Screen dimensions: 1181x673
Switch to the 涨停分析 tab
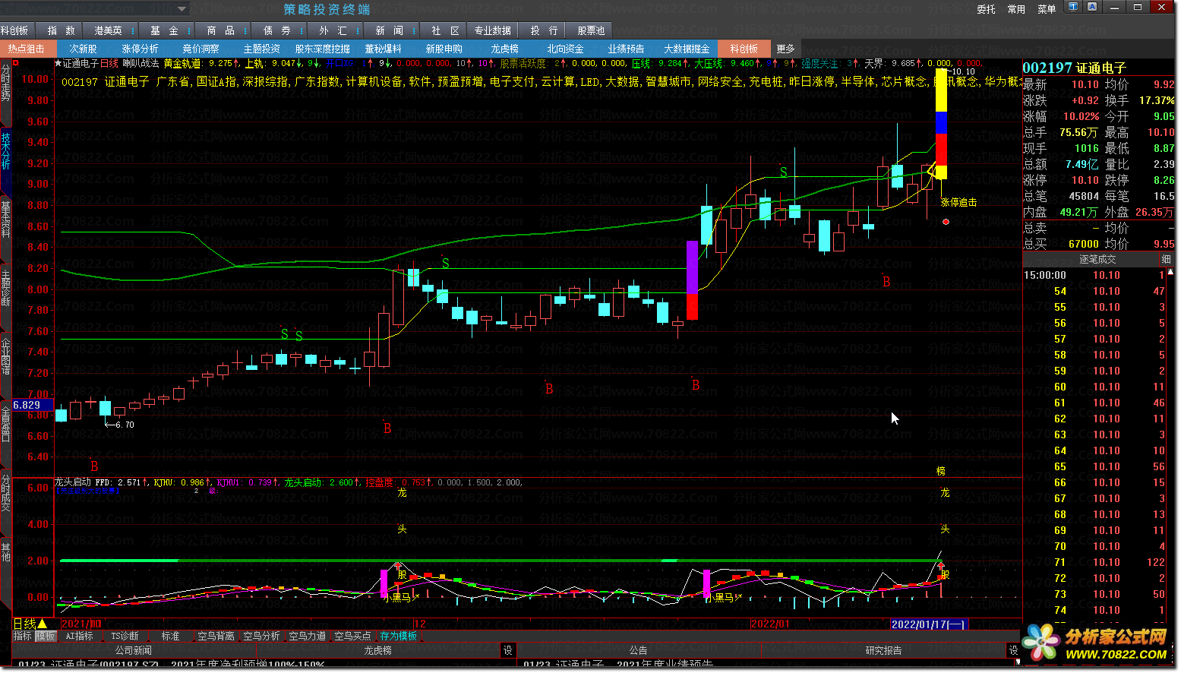(141, 49)
